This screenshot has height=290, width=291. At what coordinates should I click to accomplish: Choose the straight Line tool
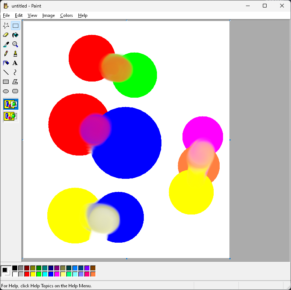tap(6, 72)
